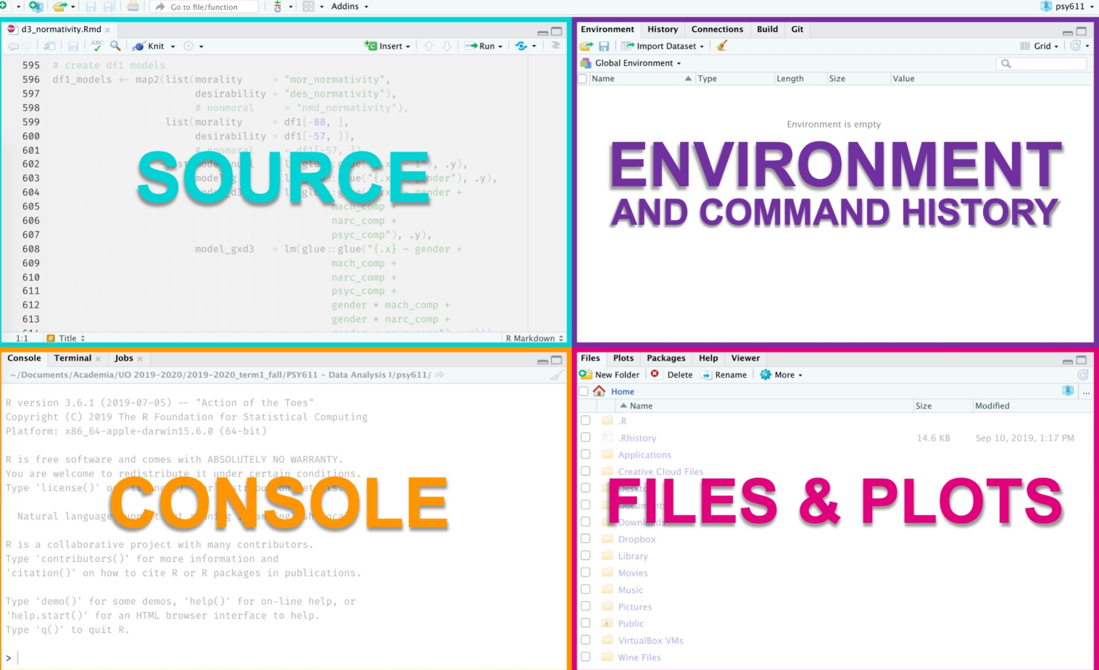Click the Go to file/function search box
The height and width of the screenshot is (670, 1099).
(203, 7)
